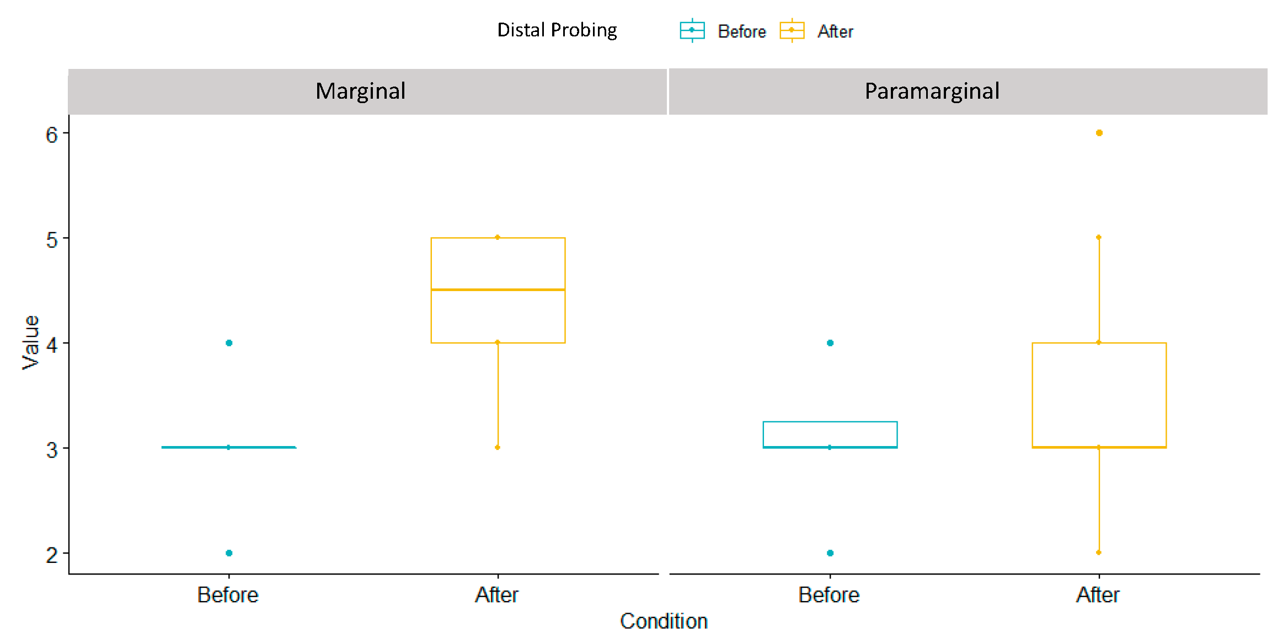Viewport: 1288px width, 644px height.
Task: Click the Before legend text label
Action: (x=741, y=31)
